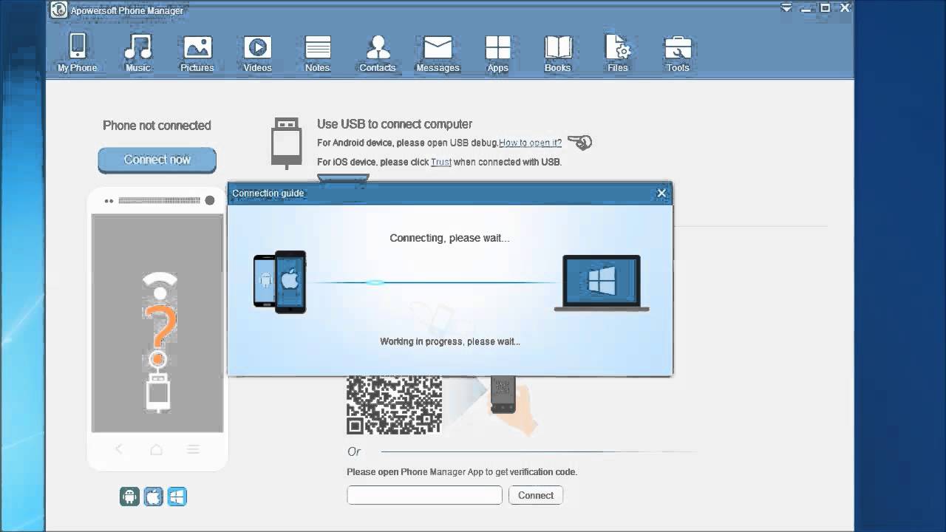
Task: Click the pointing hand icon
Action: (x=579, y=142)
